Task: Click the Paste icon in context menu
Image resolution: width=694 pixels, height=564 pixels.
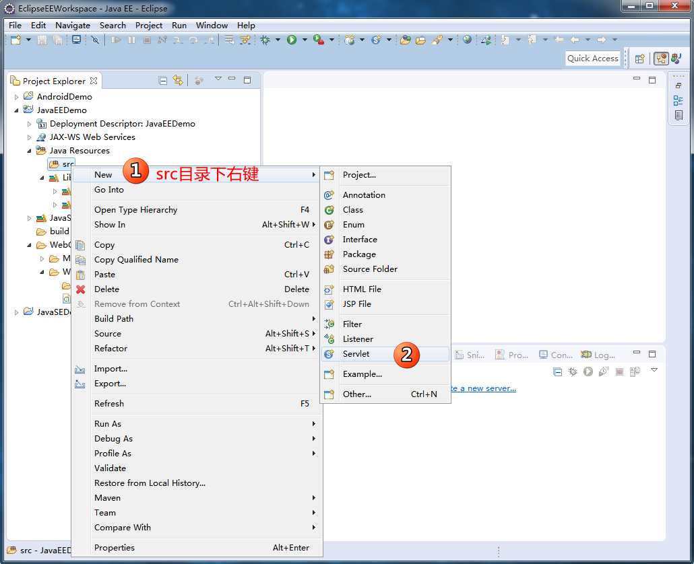Action: point(80,275)
